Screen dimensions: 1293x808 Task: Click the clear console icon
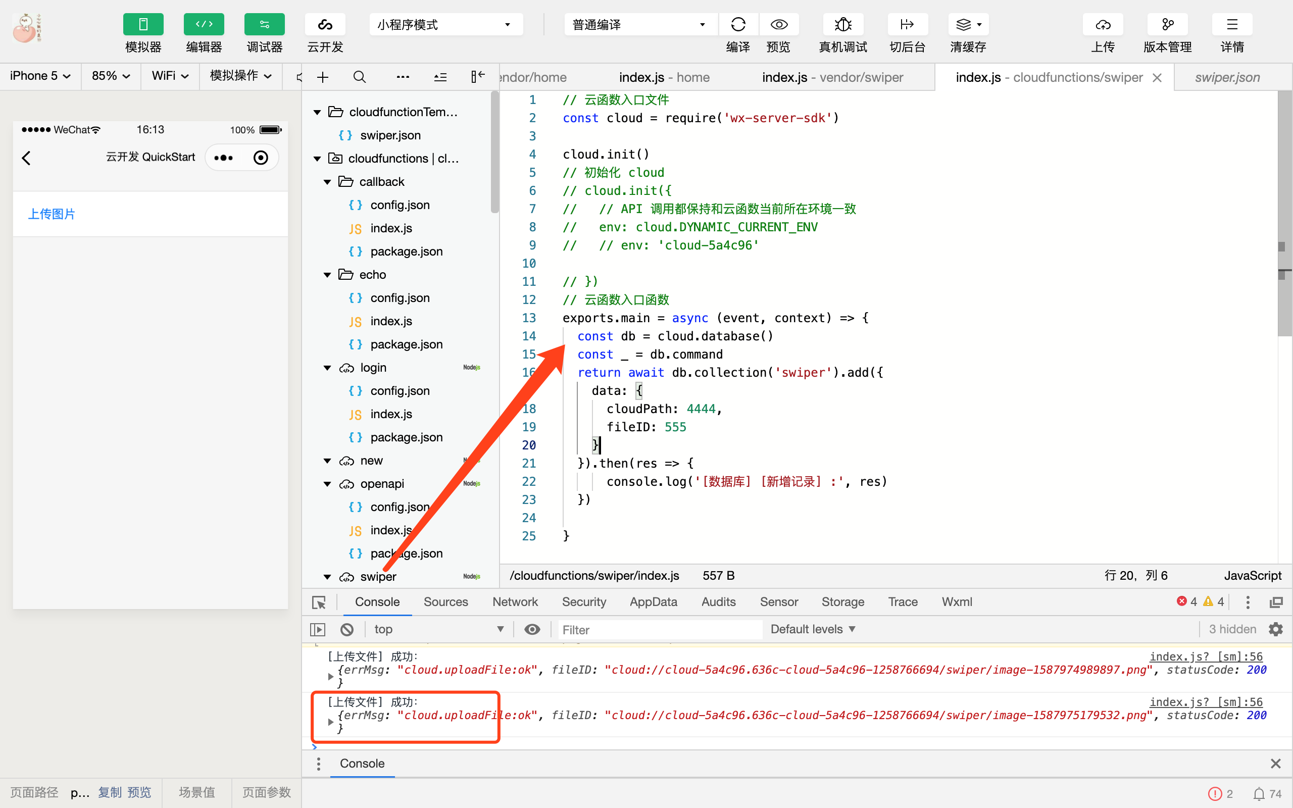tap(347, 630)
